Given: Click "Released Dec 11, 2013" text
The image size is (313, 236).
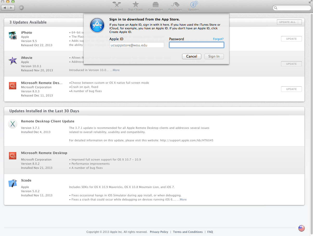Looking at the screenshot, I should (37, 95).
